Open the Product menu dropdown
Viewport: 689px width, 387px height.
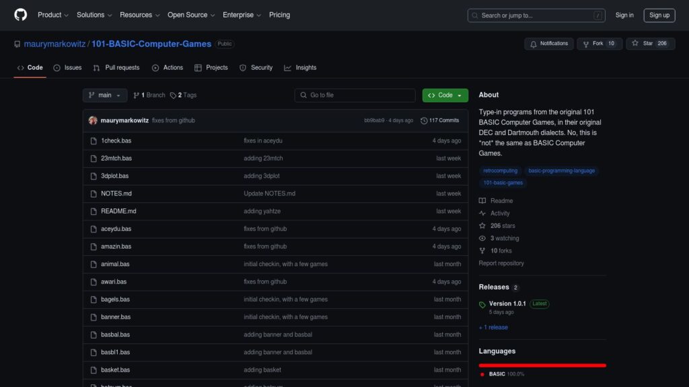(53, 15)
